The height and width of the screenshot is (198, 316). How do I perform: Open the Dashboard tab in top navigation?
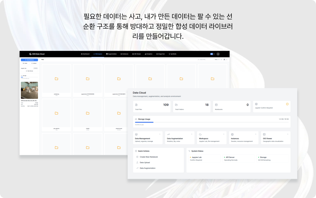pos(85,54)
